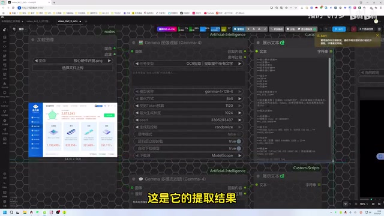Add a new workflow tab with plus
This screenshot has height=216, width=384.
tap(86, 22)
